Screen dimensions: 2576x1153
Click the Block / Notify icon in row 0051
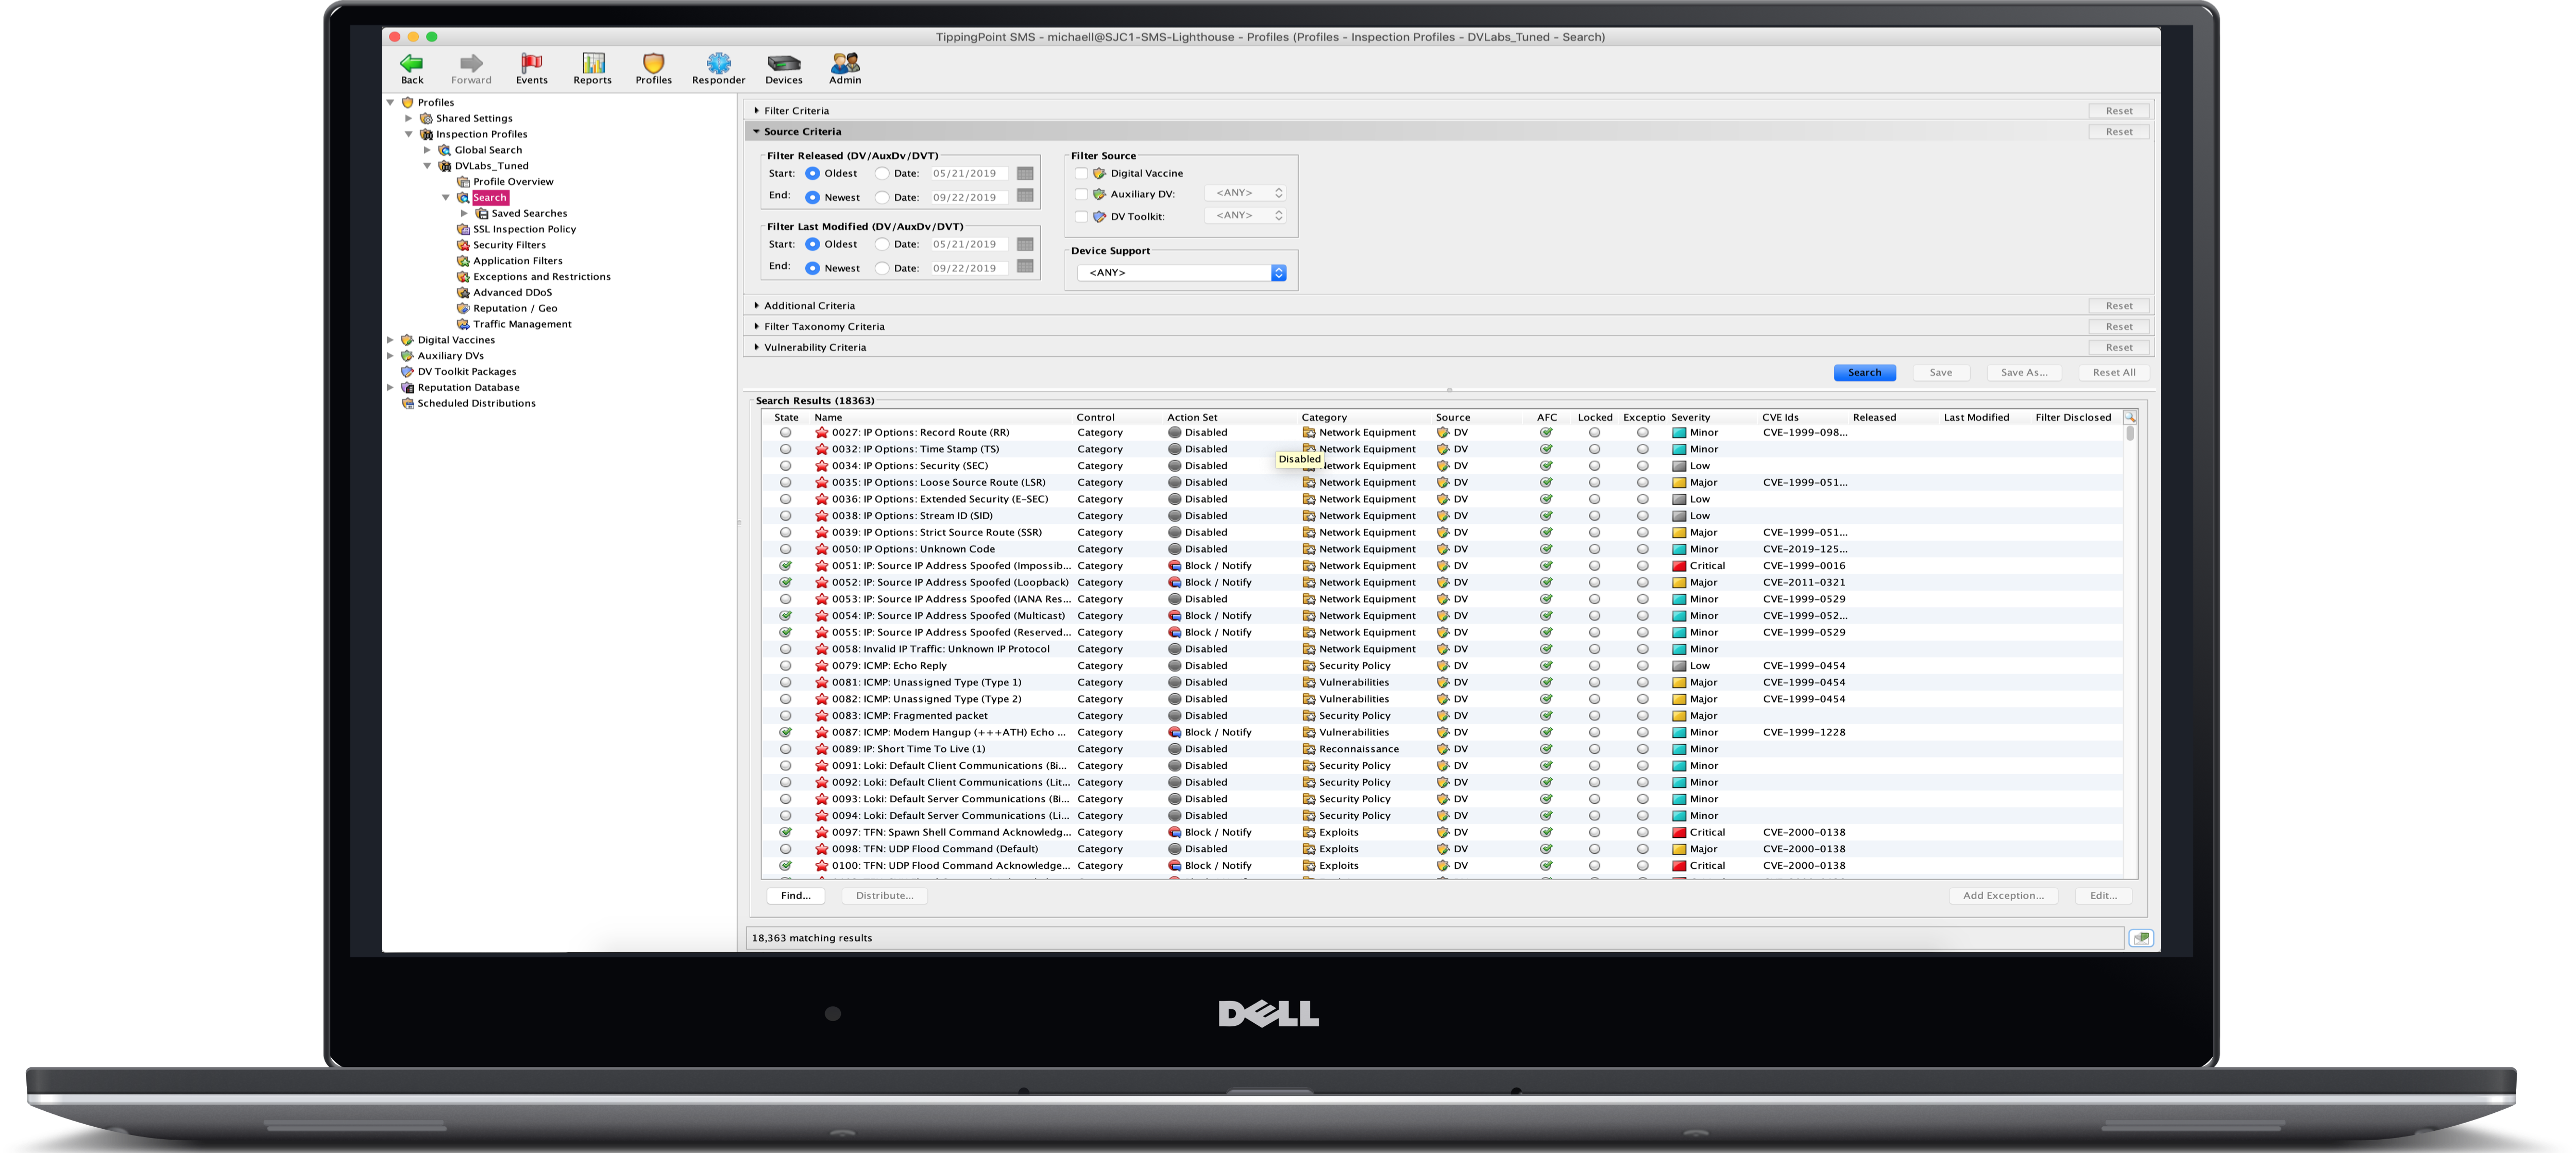pyautogui.click(x=1175, y=565)
